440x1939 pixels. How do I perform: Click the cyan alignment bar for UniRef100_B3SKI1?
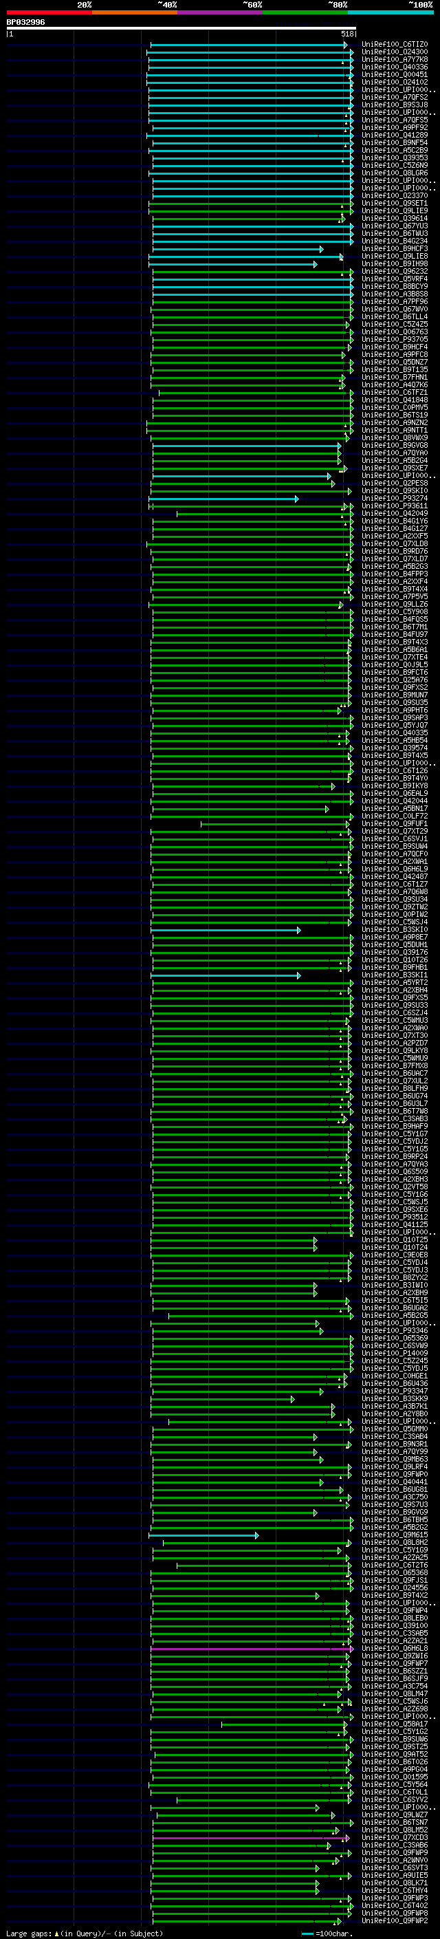click(225, 975)
